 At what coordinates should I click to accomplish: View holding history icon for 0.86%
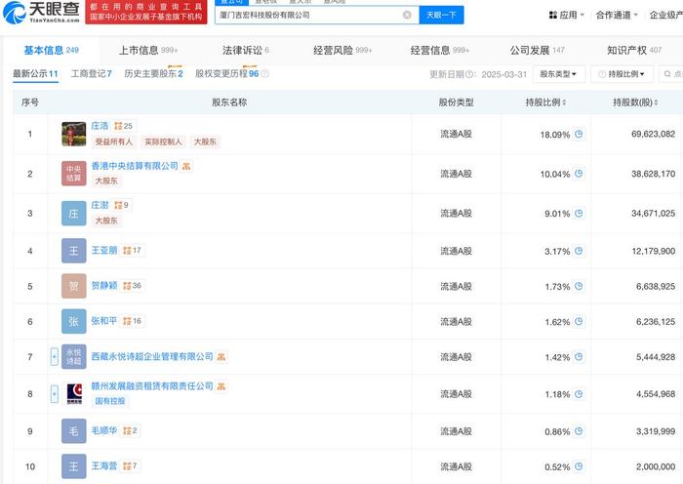[x=579, y=431]
